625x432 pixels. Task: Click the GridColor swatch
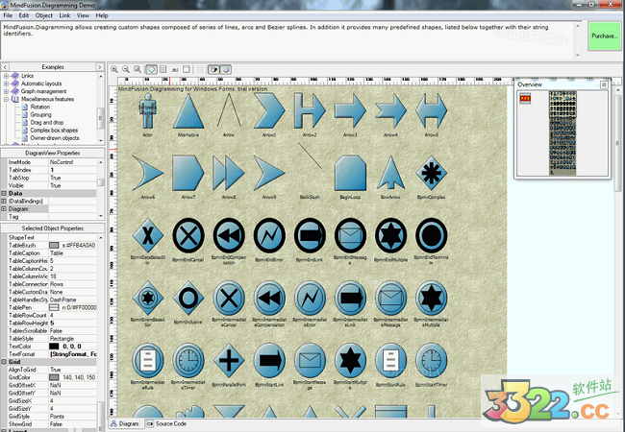tap(54, 377)
